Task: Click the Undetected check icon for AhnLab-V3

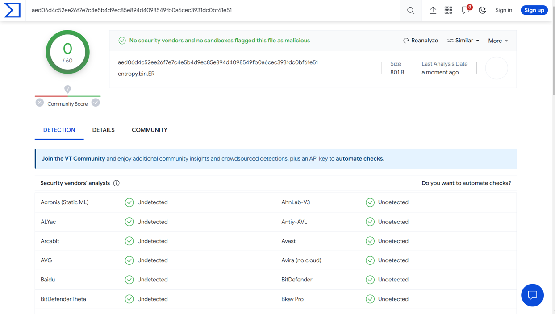Action: pyautogui.click(x=370, y=202)
